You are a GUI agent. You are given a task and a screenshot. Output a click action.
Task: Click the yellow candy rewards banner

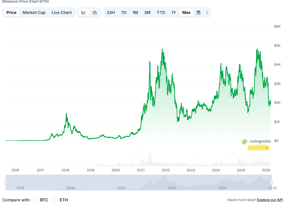(x=258, y=148)
